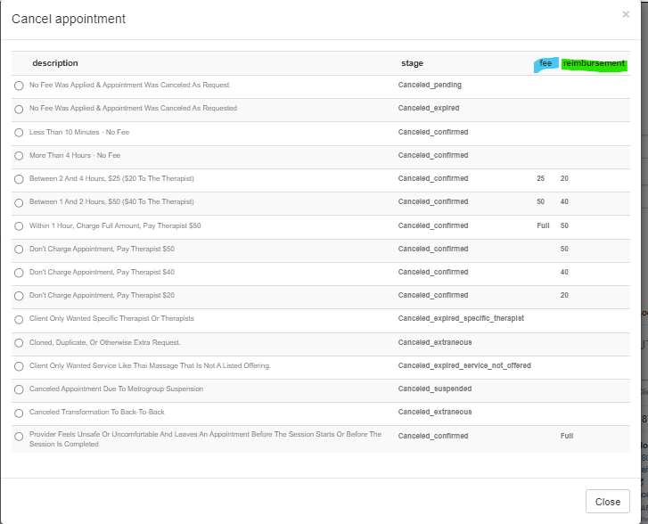
Task: Select 'Cloned, Duplicate, Or Otherwise Extra Request' radio
Action: click(x=19, y=343)
